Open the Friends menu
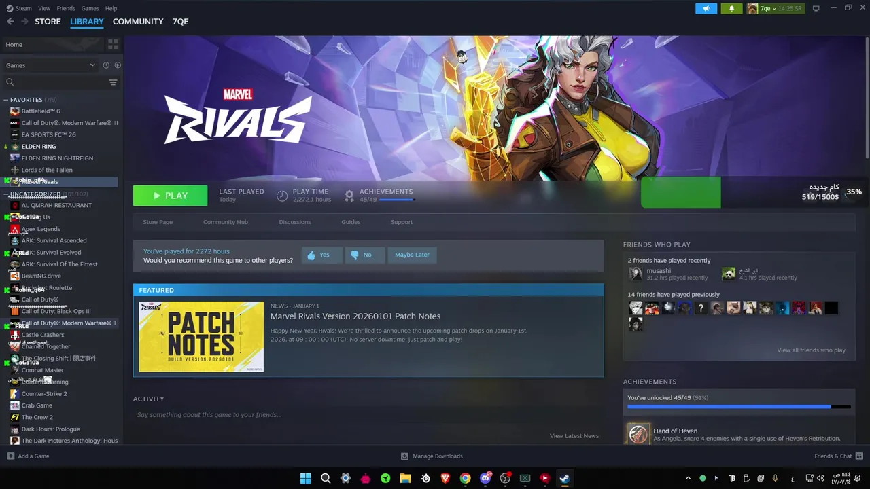Screen dimensions: 870x489 click(x=66, y=8)
